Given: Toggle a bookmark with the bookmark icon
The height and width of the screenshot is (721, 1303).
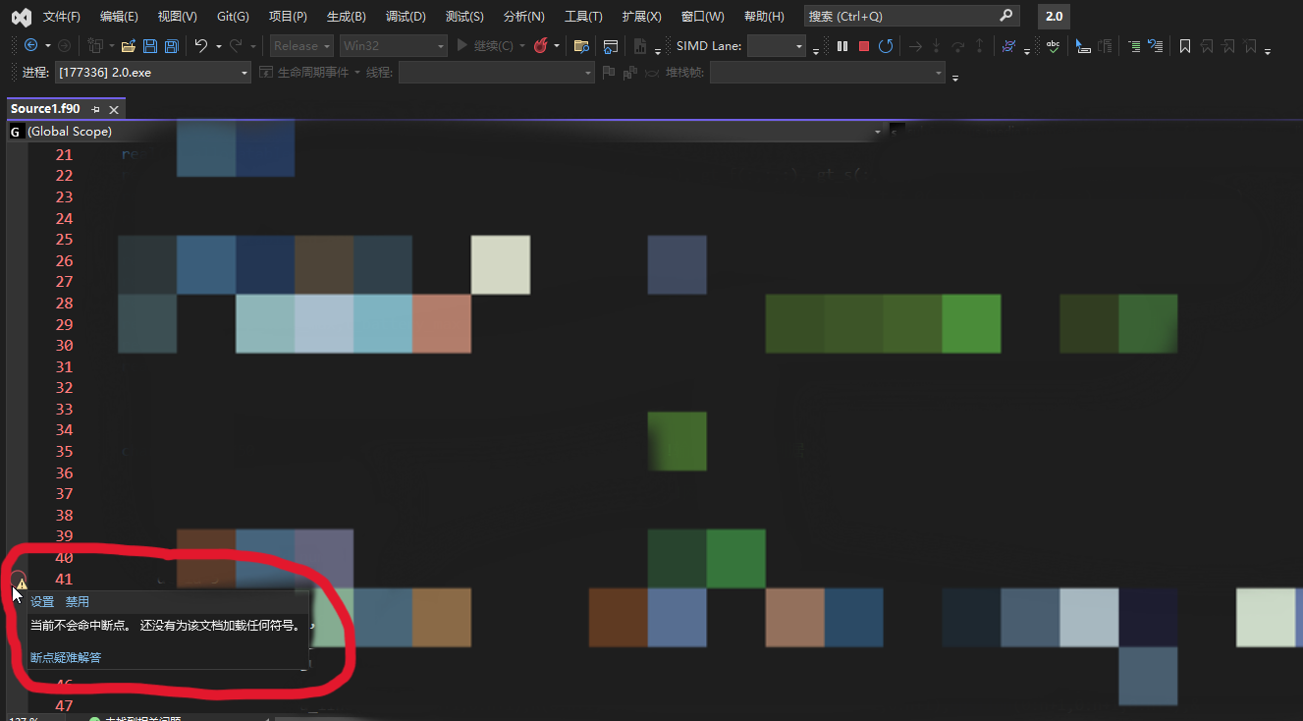Looking at the screenshot, I should (x=1185, y=45).
